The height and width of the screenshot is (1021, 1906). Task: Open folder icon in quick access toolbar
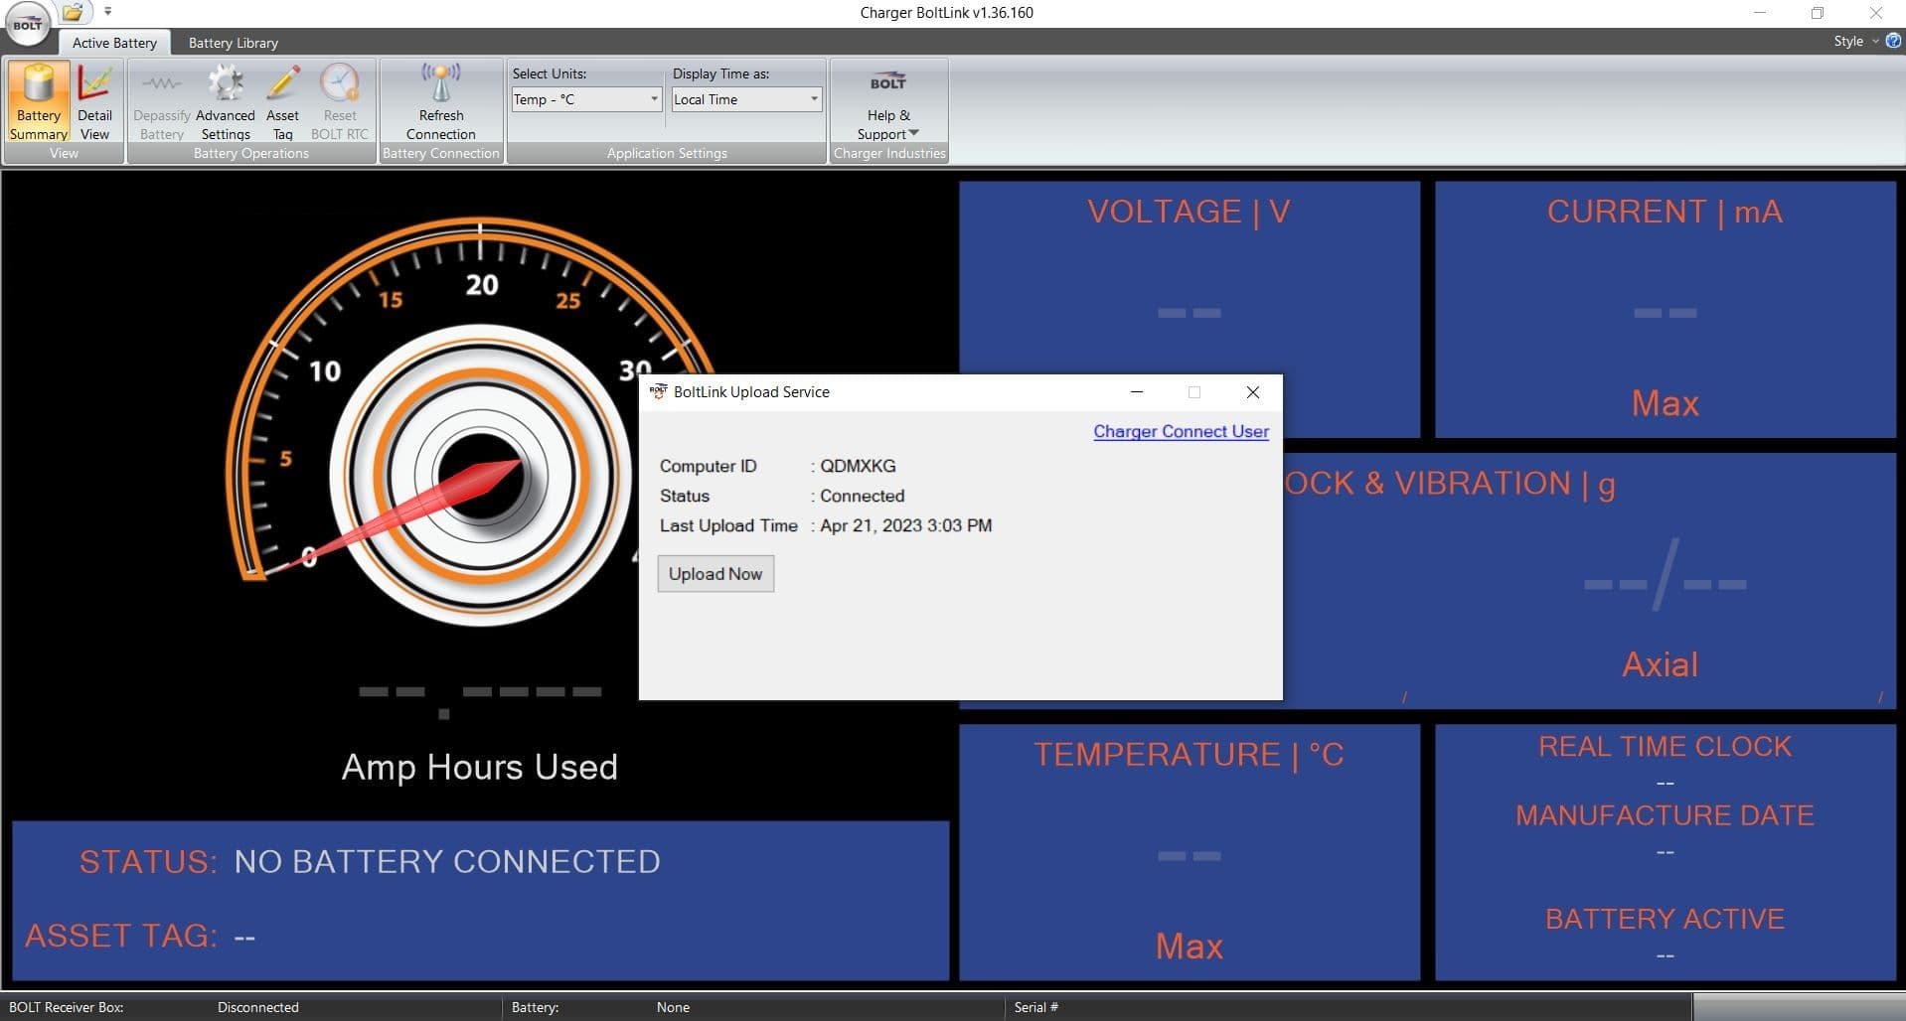pyautogui.click(x=73, y=13)
